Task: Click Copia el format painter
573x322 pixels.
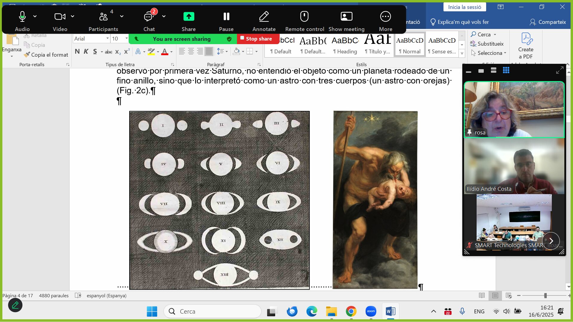Action: 46,55
